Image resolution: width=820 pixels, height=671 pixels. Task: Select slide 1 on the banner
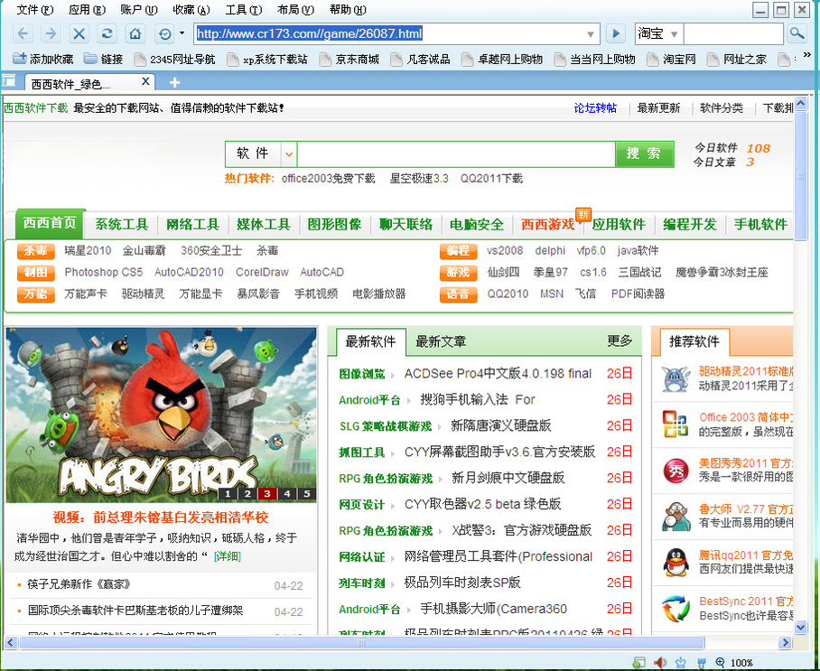click(228, 493)
